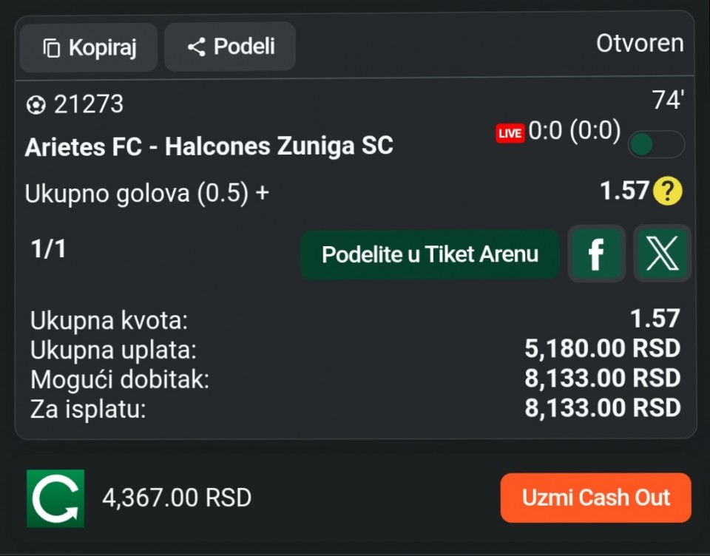
Task: Share the ticket on X
Action: [x=662, y=254]
